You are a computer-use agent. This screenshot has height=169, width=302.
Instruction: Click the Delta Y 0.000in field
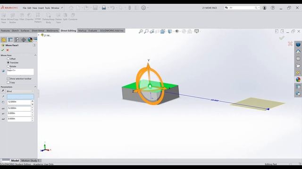[x=19, y=114]
